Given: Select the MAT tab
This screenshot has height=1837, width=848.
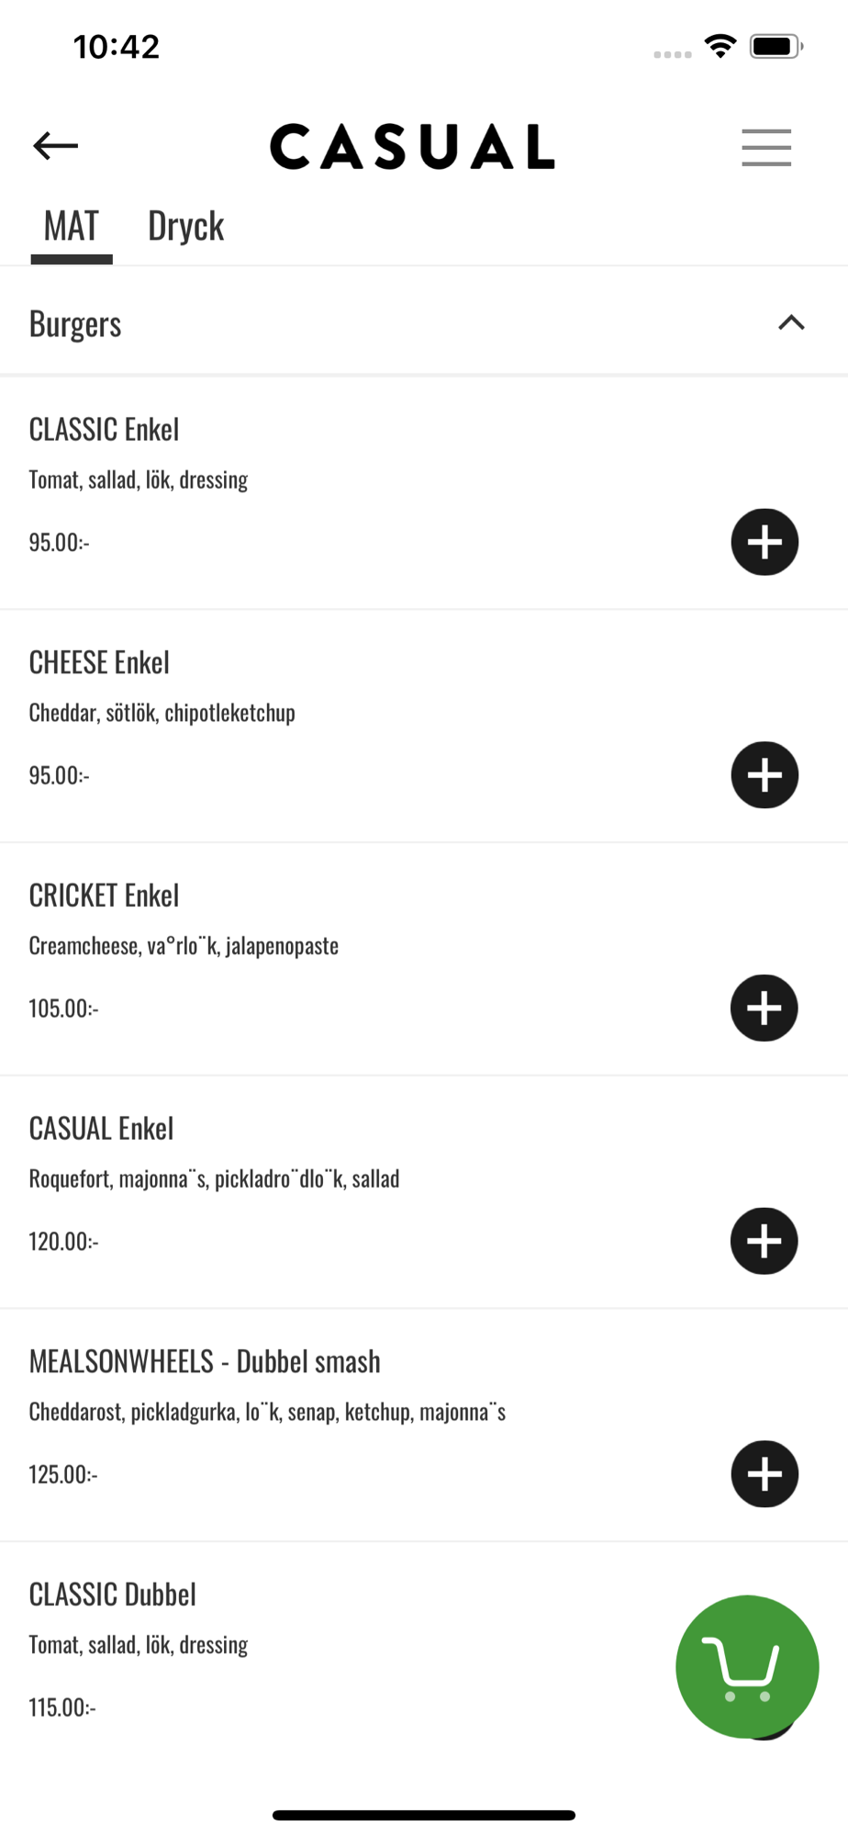Looking at the screenshot, I should pyautogui.click(x=72, y=227).
